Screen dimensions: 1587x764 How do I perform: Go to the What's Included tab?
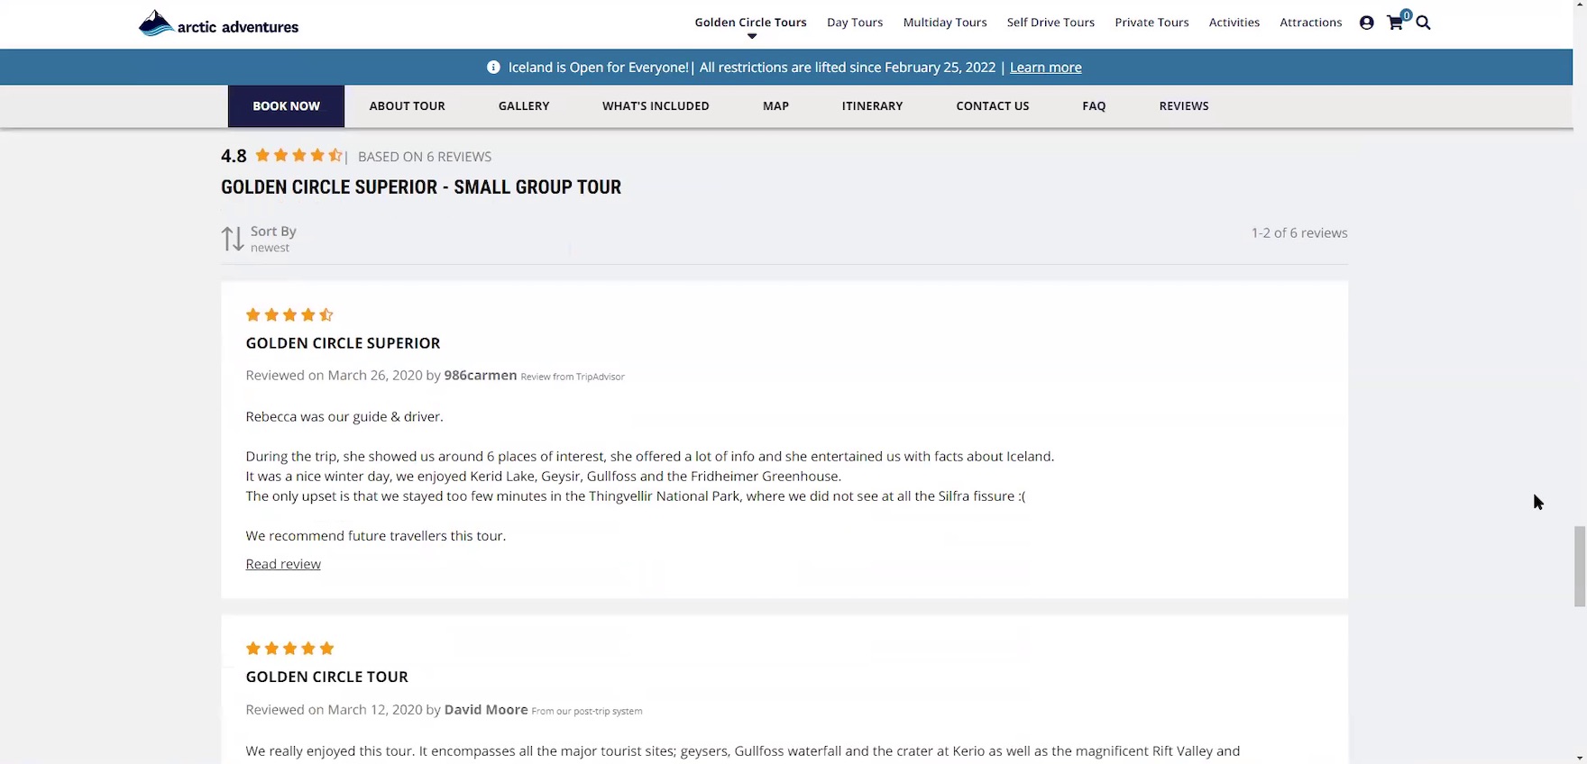click(x=656, y=106)
